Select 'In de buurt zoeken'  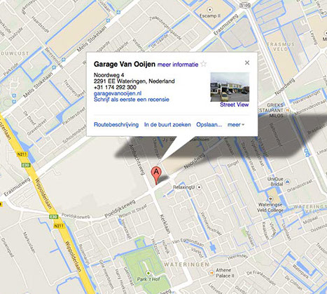(167, 125)
